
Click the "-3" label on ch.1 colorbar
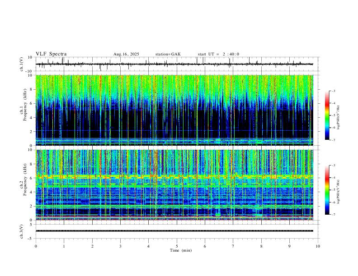(334, 91)
